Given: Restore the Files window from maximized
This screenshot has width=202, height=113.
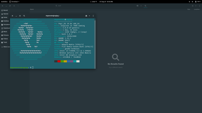Looking at the screenshot, I should pos(10,6).
